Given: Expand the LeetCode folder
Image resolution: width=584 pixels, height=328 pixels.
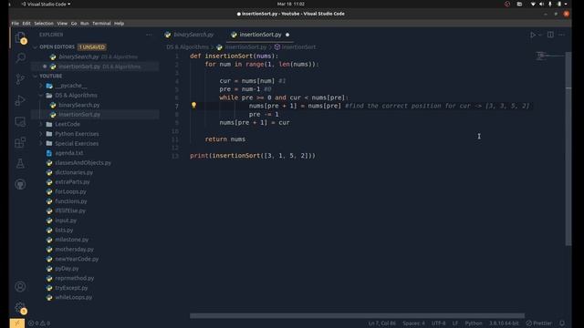Looking at the screenshot, I should point(41,124).
